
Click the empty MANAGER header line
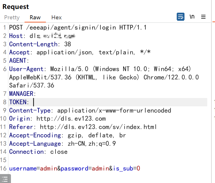[x=22, y=94]
